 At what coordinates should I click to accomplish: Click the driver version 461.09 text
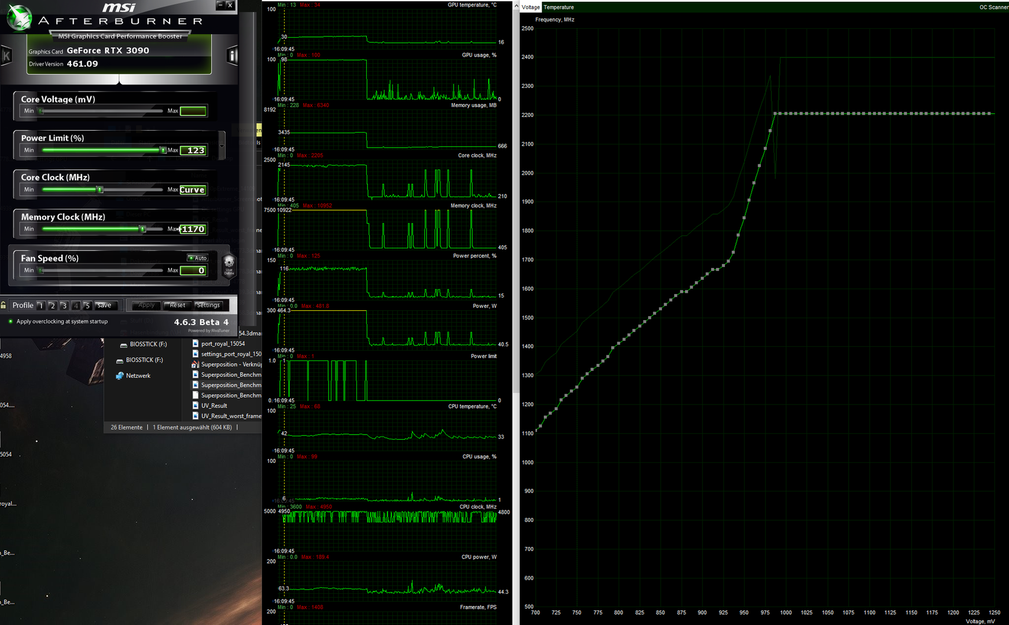[82, 64]
